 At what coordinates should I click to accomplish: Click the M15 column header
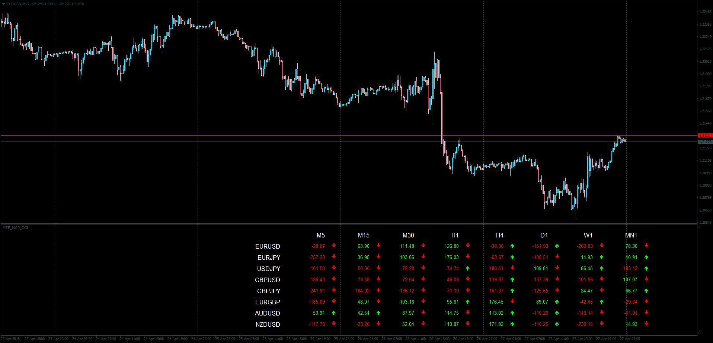364,235
